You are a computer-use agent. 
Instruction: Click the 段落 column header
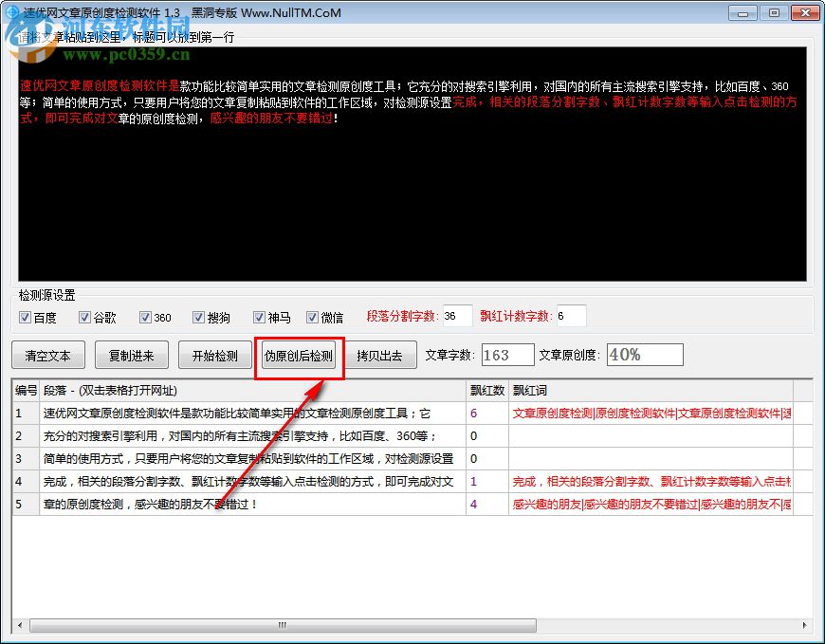pyautogui.click(x=252, y=391)
